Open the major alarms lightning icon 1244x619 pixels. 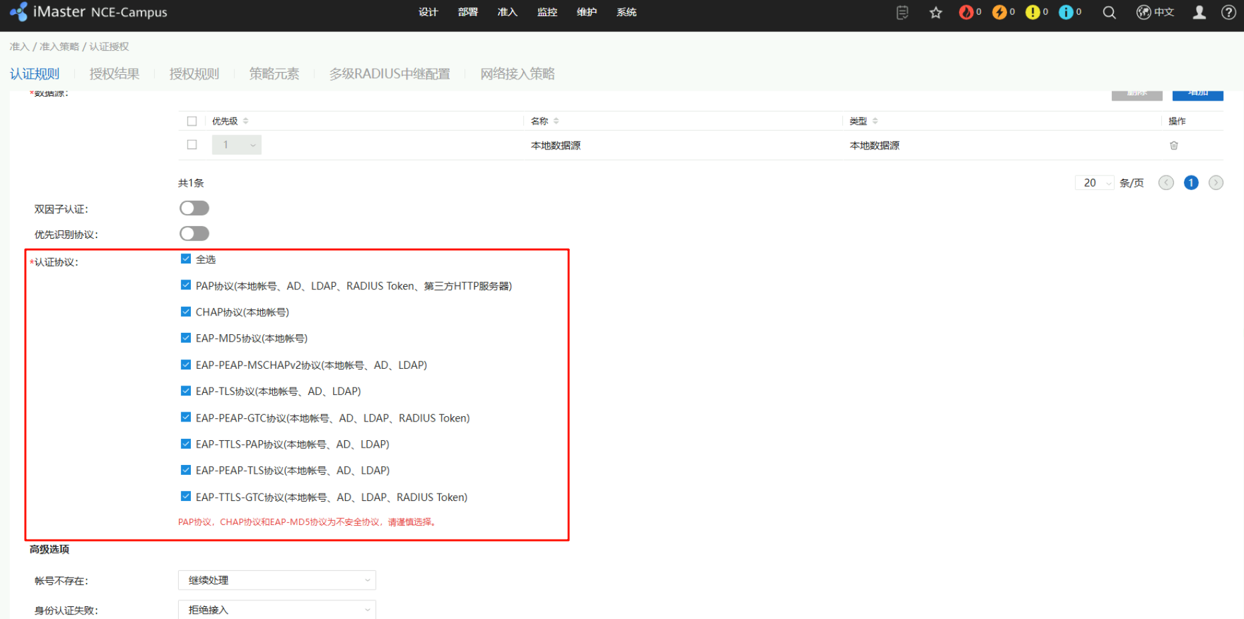[999, 12]
